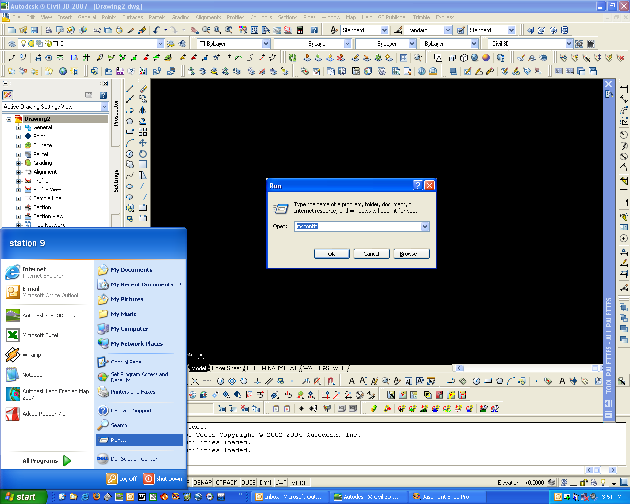Collapse the Drawing2 tree node

(x=9, y=119)
